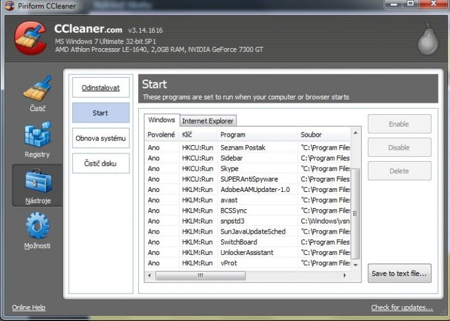
Task: Open Čistič disku section
Action: [101, 163]
